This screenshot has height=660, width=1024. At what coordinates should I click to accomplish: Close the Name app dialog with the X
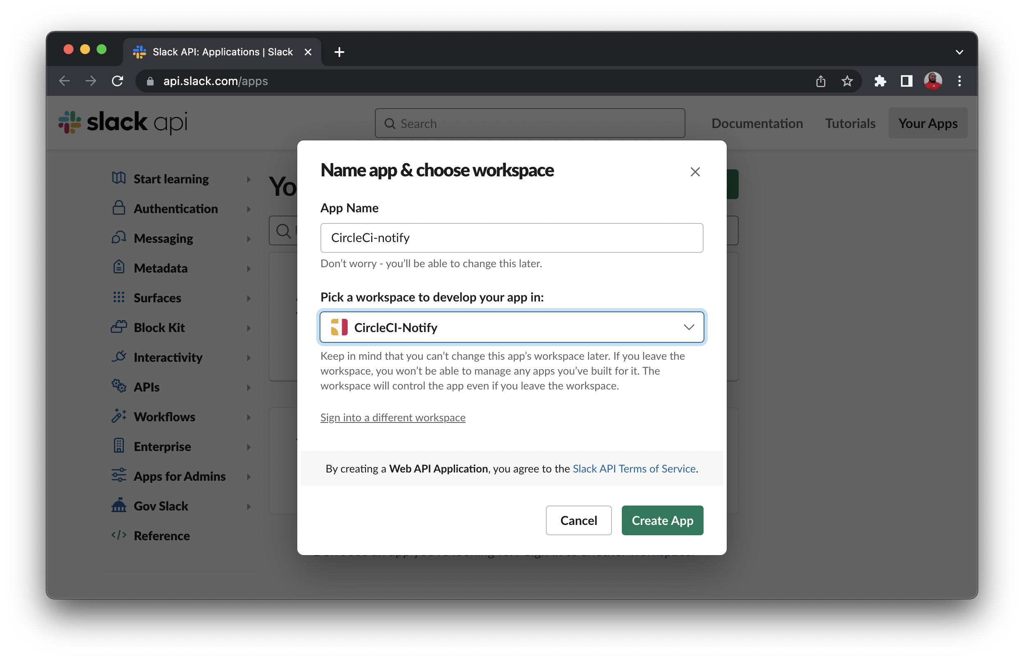695,172
